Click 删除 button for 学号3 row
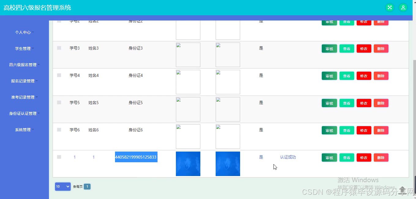The width and height of the screenshot is (416, 199). [x=381, y=49]
